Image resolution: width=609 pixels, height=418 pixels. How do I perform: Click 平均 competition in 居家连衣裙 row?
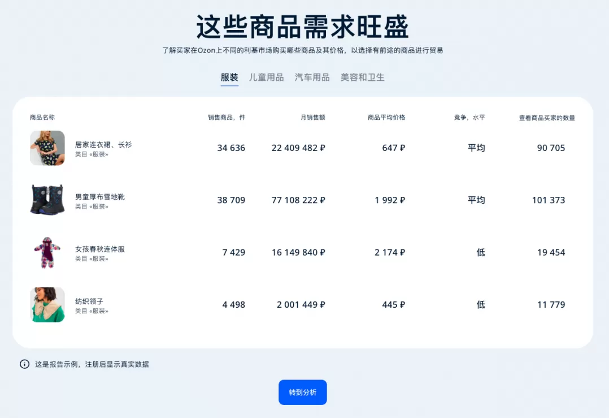(476, 148)
